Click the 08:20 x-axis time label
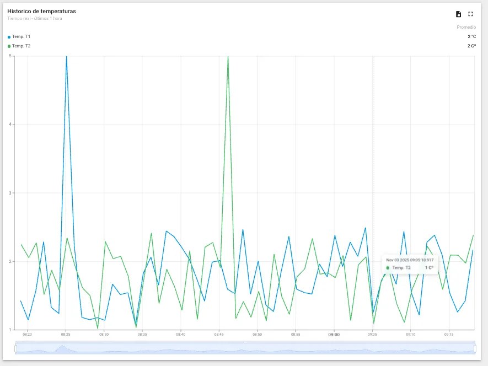This screenshot has width=488, height=366. [27, 335]
